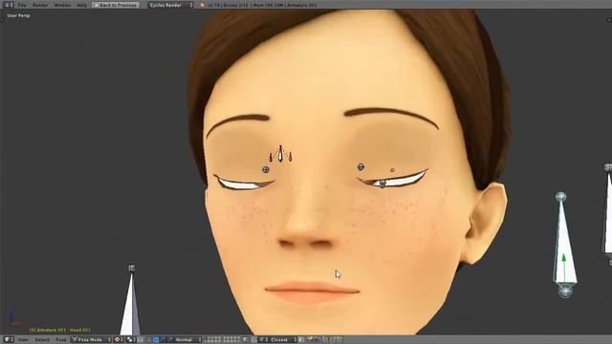
Task: Enable the translate manipulator arrow icon
Action: click(x=156, y=340)
